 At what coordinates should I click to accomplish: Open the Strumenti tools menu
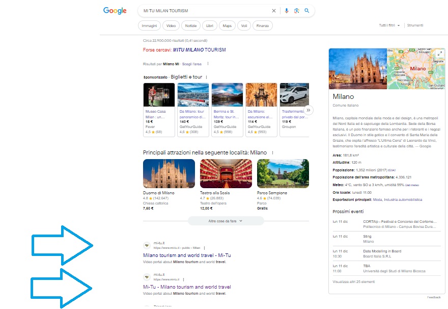pos(415,25)
